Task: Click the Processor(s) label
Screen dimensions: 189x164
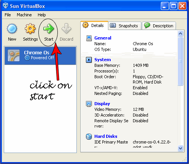Action: point(106,71)
